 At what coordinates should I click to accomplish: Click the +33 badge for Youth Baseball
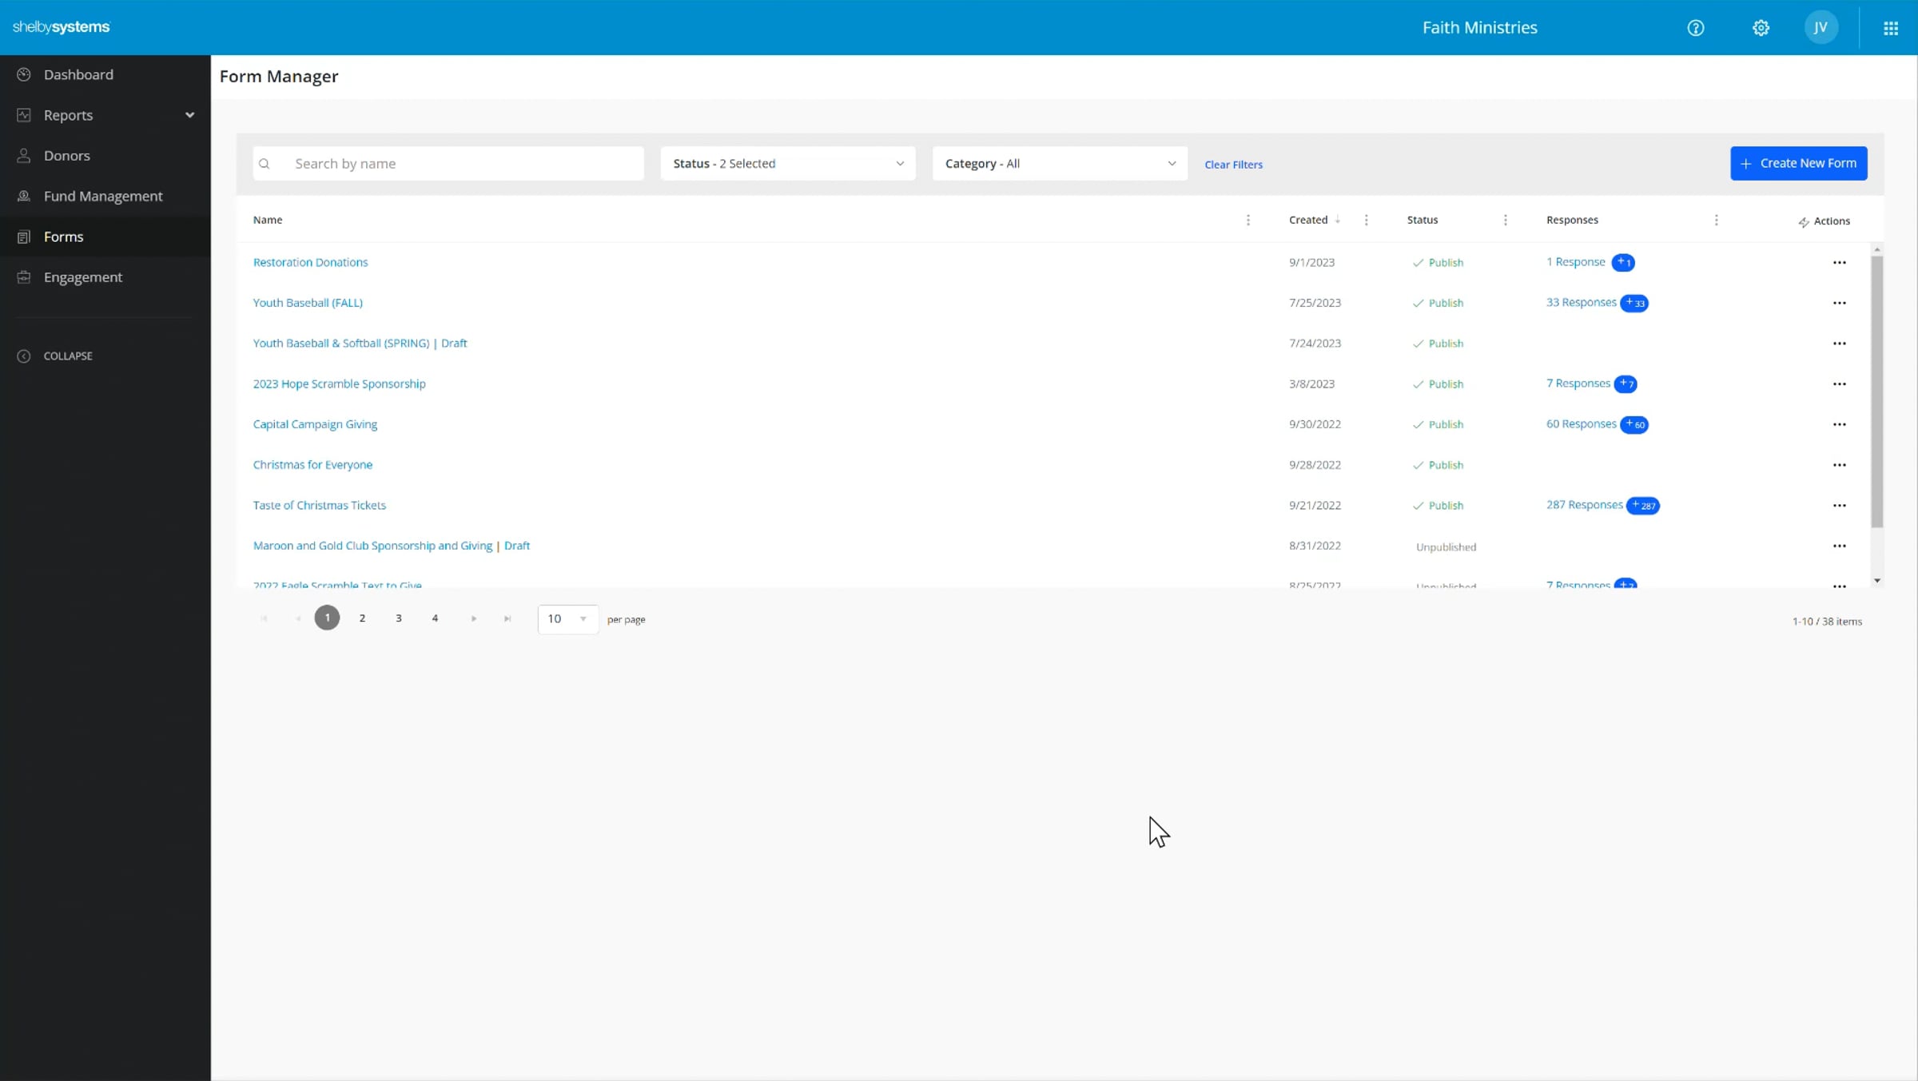[x=1634, y=303]
